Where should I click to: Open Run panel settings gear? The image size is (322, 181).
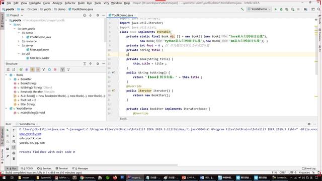click(x=309, y=124)
